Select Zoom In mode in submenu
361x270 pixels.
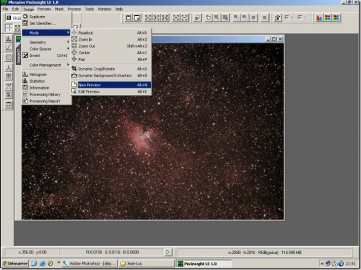coord(111,39)
